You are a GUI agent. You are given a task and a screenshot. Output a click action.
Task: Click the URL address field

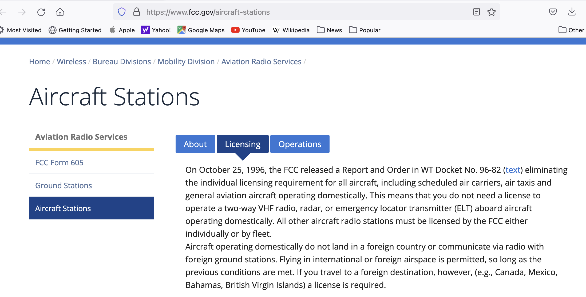tap(294, 12)
